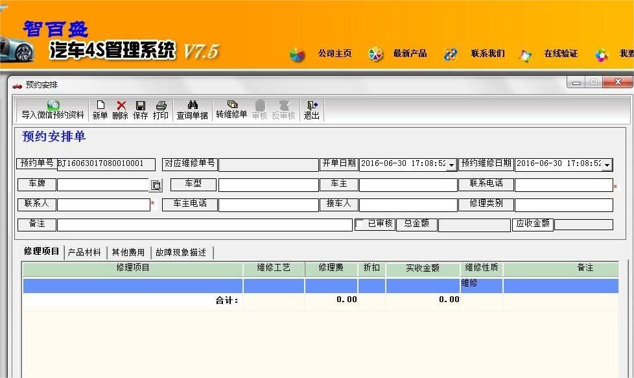Switch to the 修理项目 tab
This screenshot has width=634, height=378.
(41, 251)
